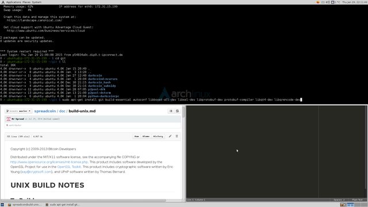Screen dimensions: 368x207
Task: Open the Spaces indentation selector in editor status bar
Action: point(339,200)
